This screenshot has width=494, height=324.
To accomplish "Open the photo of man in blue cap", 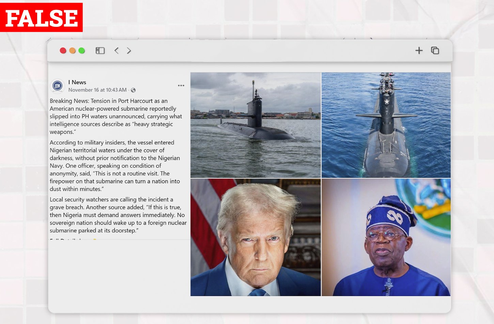I will coord(386,237).
